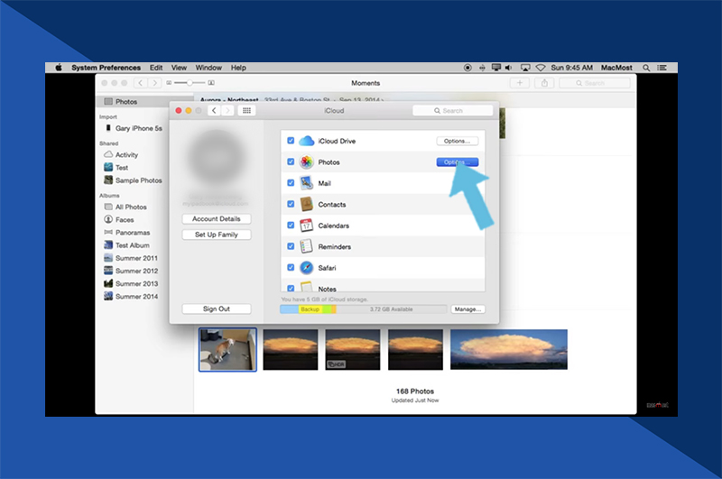The width and height of the screenshot is (722, 479).
Task: Click the Safari compass icon
Action: (306, 268)
